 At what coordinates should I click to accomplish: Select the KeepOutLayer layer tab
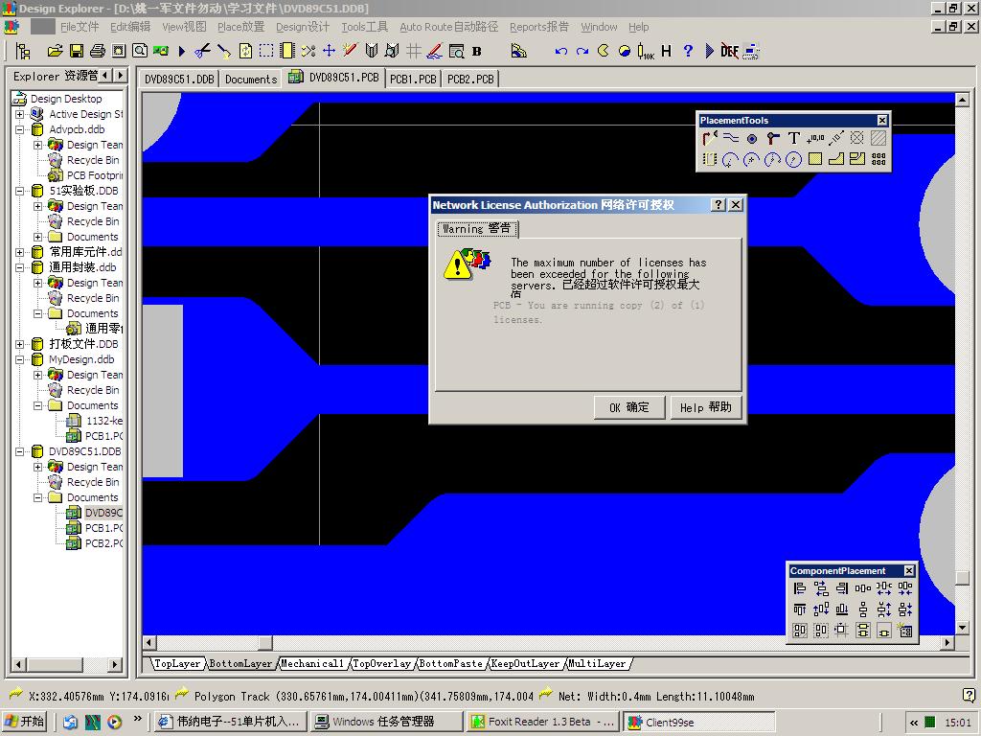pyautogui.click(x=525, y=663)
